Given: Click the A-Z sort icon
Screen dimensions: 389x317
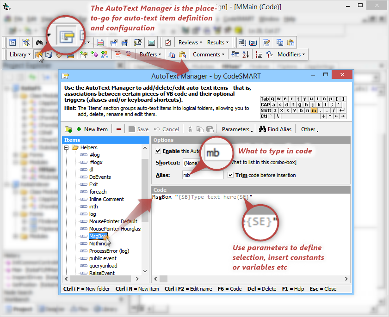Looking at the screenshot, I should click(x=245, y=55).
